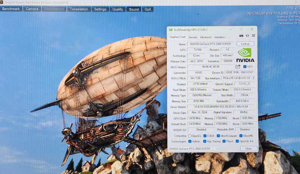Click the Release Date value Jul 2, 2019
This screenshot has height=174, width=300.
click(x=196, y=61)
